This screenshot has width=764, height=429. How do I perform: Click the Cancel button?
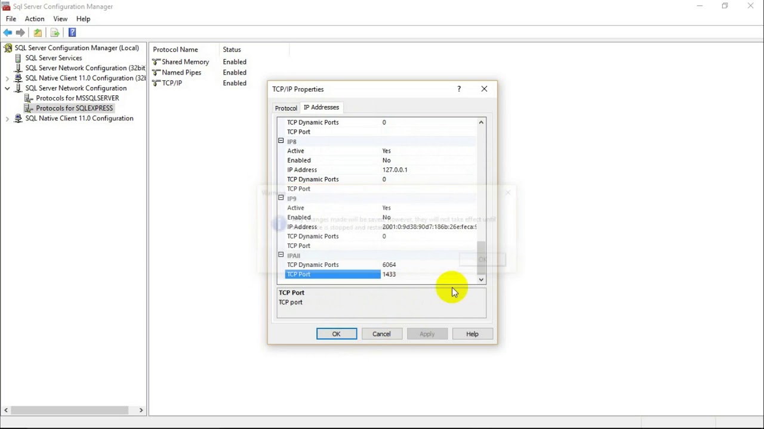click(381, 334)
